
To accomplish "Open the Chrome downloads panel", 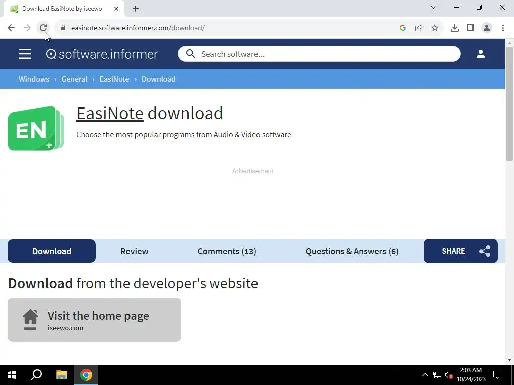I will (455, 28).
